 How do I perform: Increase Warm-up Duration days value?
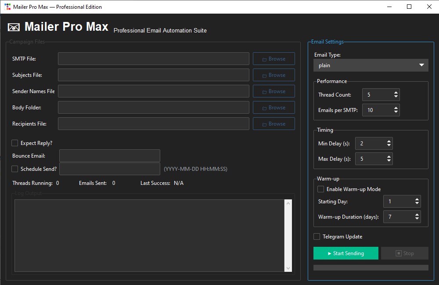417,214
